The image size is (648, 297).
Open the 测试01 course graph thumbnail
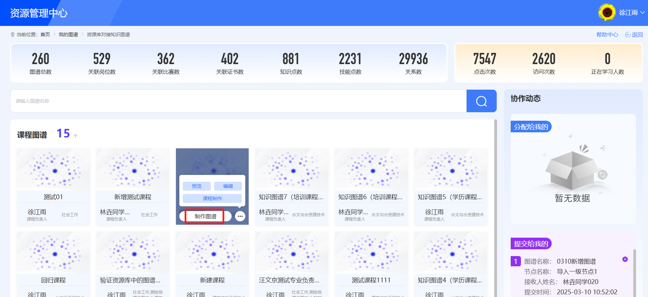pos(53,169)
